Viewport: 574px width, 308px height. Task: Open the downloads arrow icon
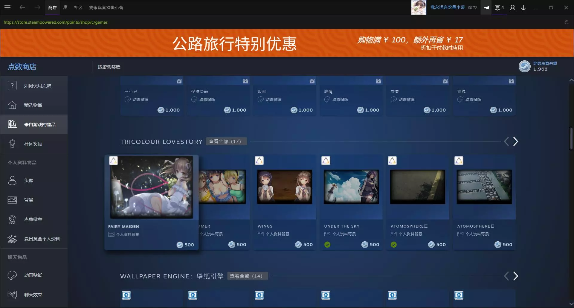523,7
